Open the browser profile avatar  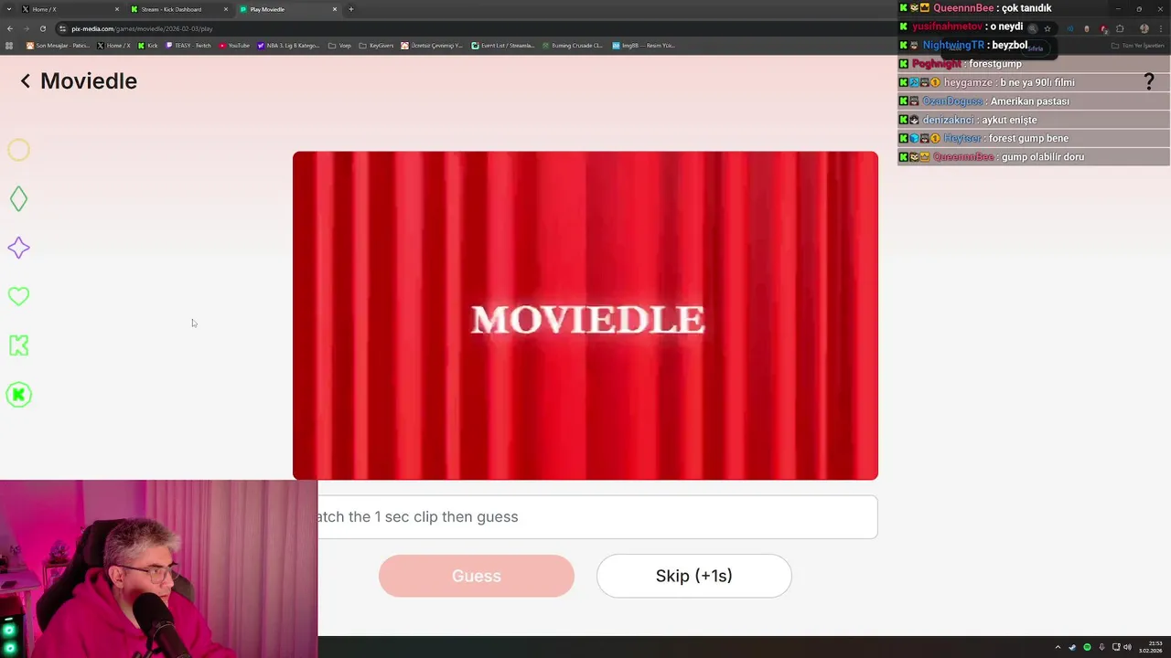click(x=1144, y=28)
